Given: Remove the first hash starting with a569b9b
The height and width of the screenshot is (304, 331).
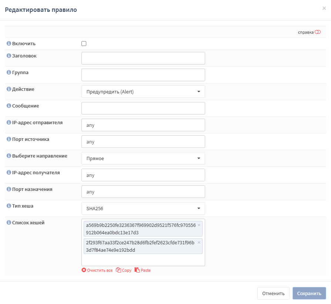Looking at the screenshot, I should point(199,225).
